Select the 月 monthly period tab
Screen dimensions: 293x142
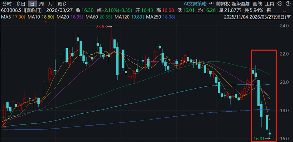pos(50,3)
